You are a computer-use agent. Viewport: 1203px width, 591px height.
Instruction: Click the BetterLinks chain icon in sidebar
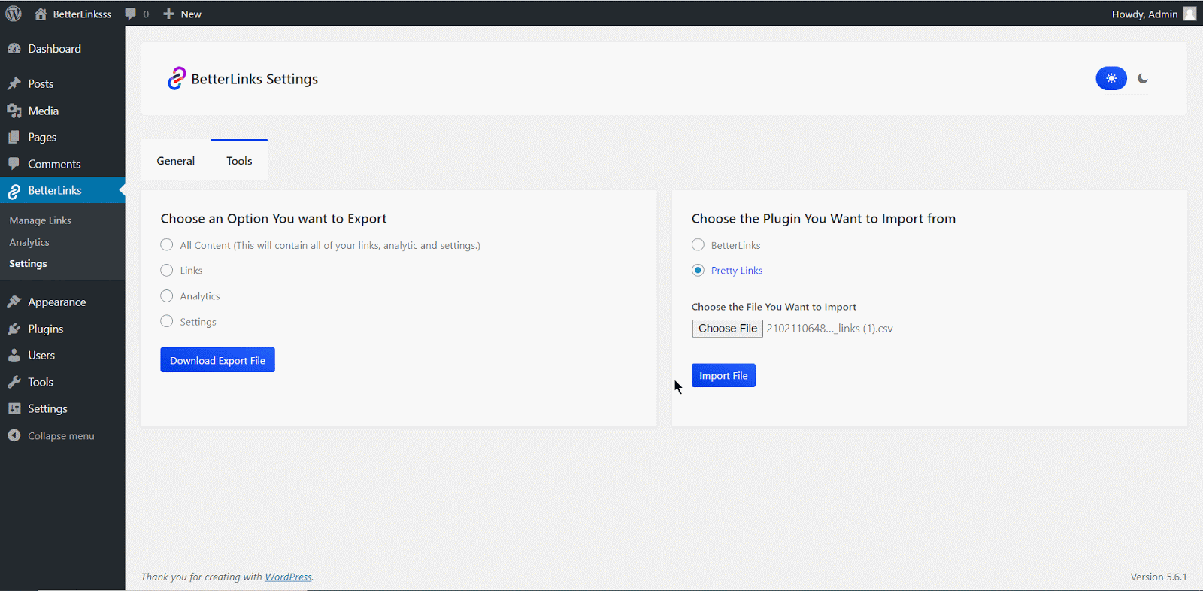tap(14, 191)
